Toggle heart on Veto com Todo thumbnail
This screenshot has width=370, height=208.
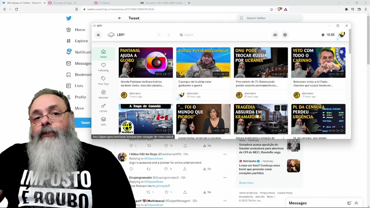coord(342,74)
